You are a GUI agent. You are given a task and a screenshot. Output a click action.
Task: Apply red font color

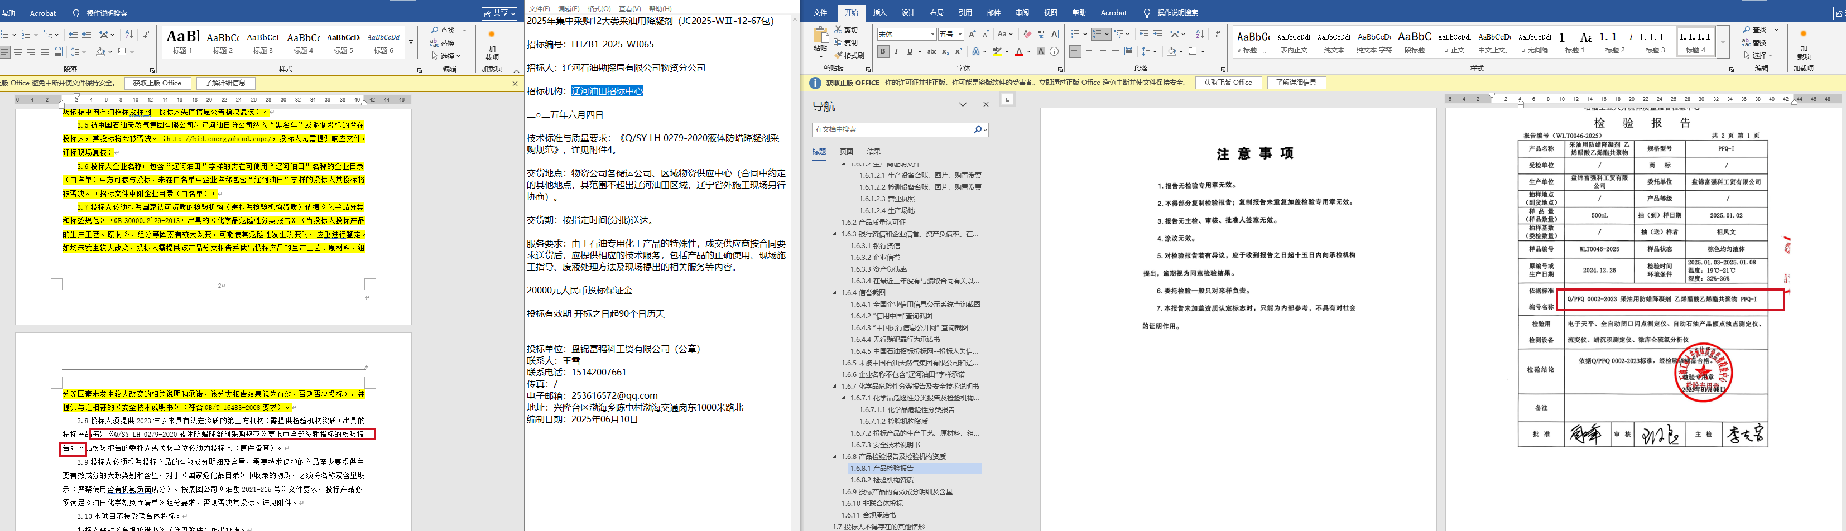[1018, 52]
